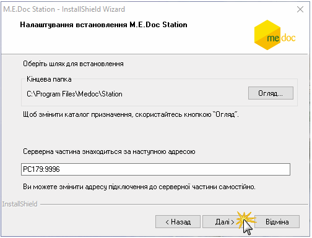Click the heading 'Налаштування встановлення M.E.Doc Station'
This screenshot has height=238, width=312.
tap(103, 25)
